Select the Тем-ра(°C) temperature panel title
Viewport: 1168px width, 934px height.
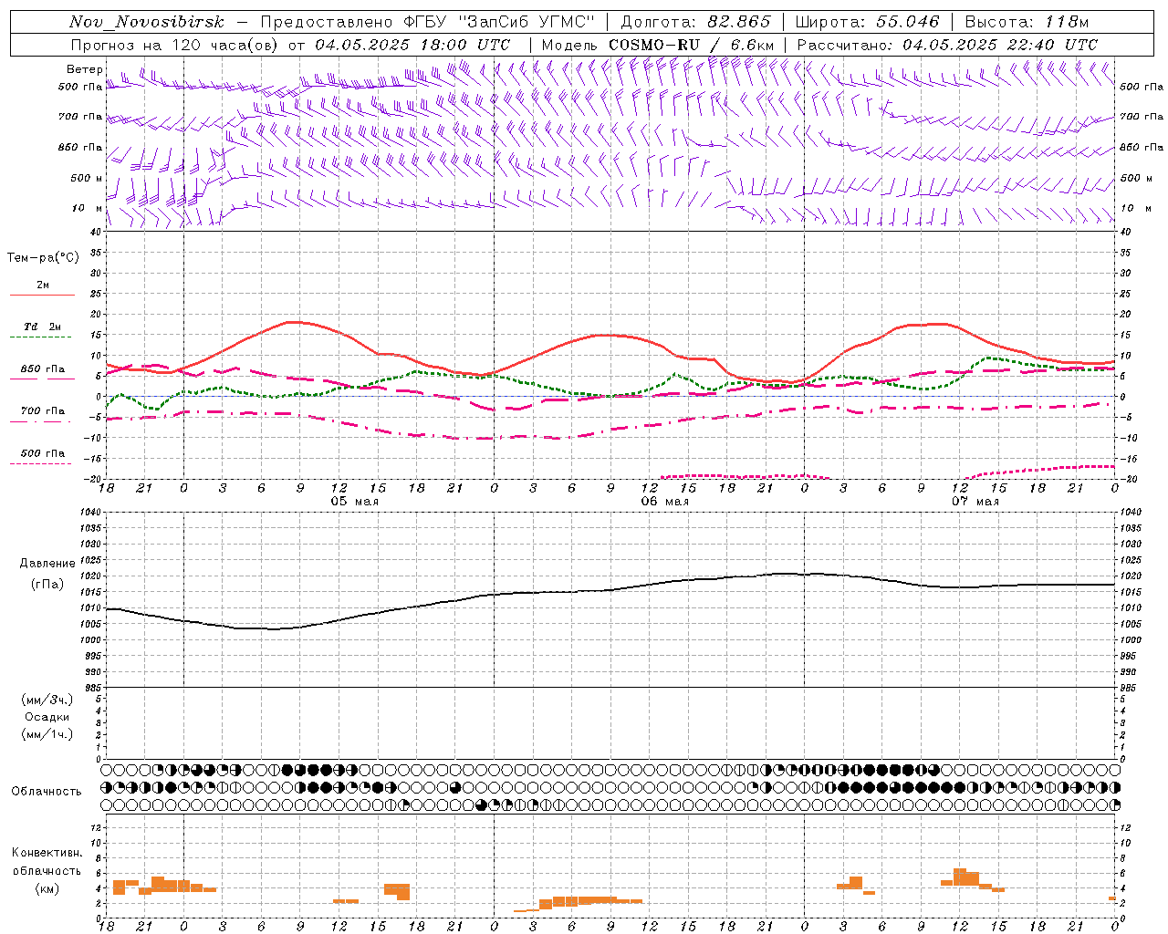click(x=43, y=258)
